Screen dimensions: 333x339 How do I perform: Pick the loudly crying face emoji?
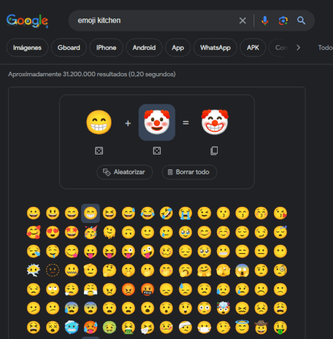[186, 213]
